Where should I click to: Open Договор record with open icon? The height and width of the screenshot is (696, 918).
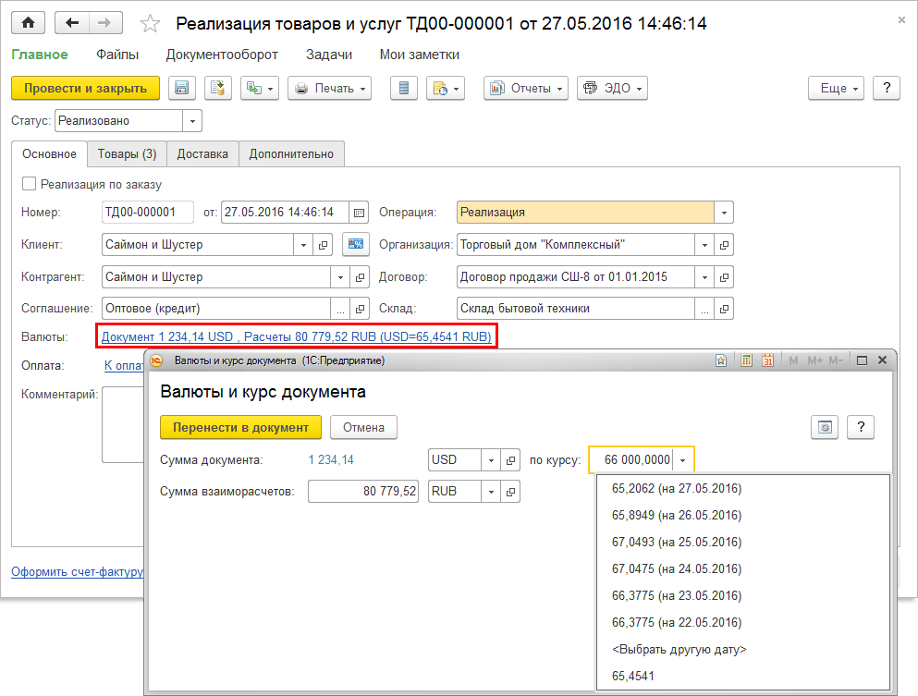click(x=724, y=277)
